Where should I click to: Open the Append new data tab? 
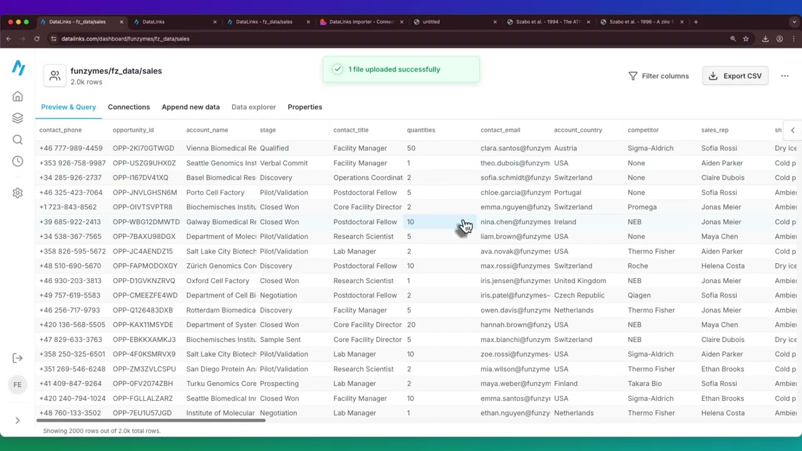[x=190, y=107]
